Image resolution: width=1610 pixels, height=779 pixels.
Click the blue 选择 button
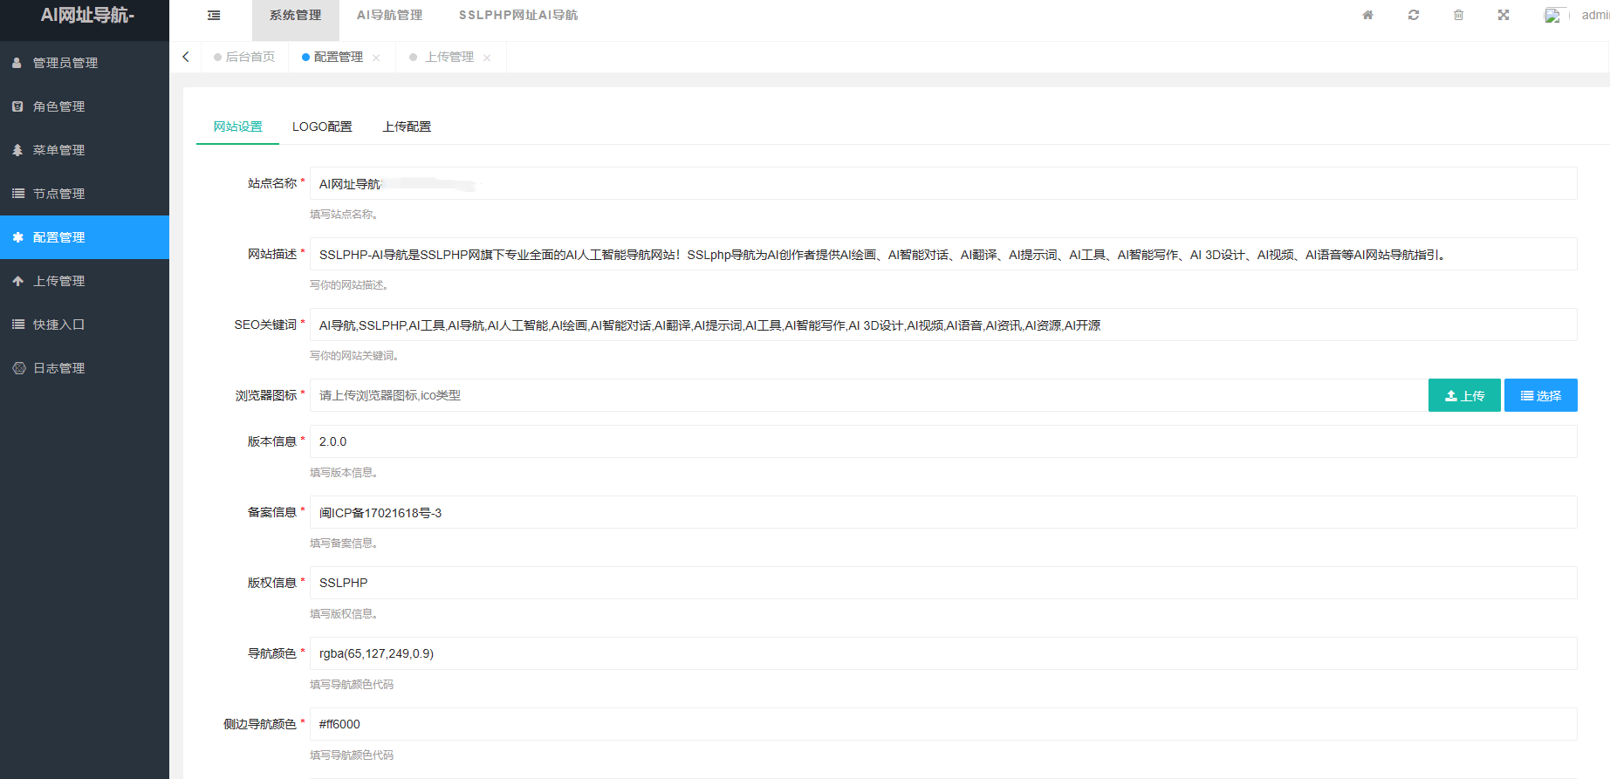1541,395
